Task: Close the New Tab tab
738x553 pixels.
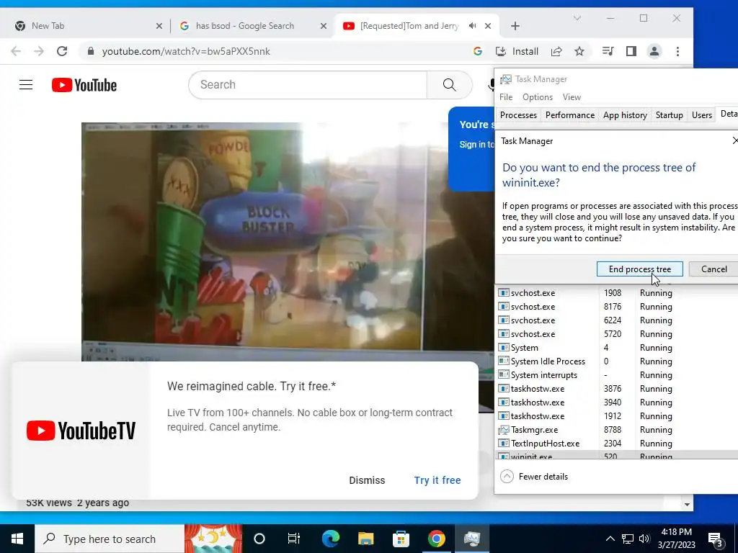Action: pos(159,26)
